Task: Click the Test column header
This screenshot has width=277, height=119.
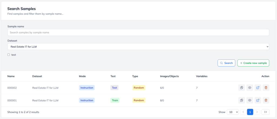Action: (113, 76)
